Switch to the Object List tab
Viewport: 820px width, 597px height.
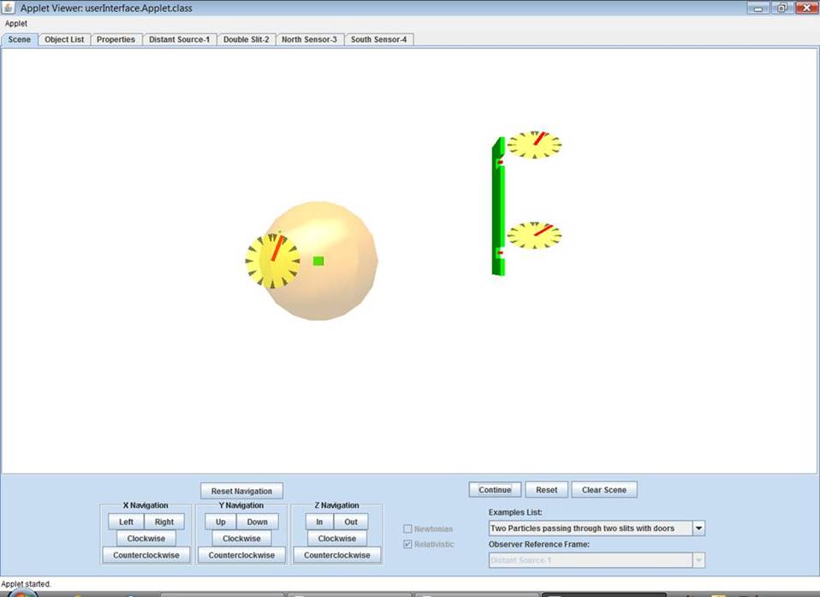pyautogui.click(x=64, y=39)
